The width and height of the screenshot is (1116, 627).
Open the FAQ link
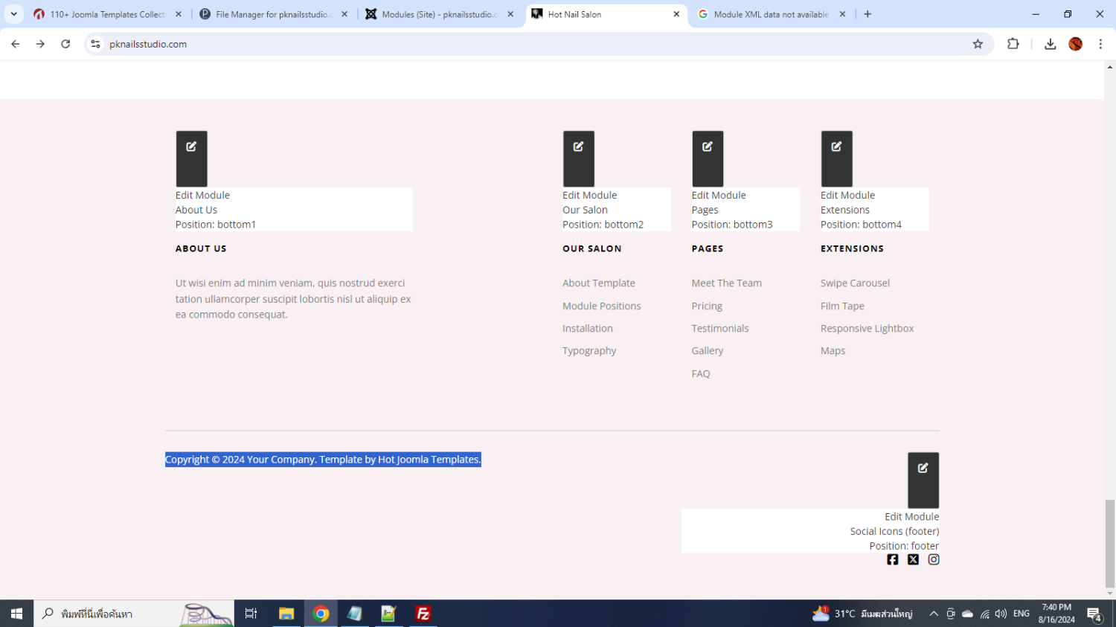701,373
